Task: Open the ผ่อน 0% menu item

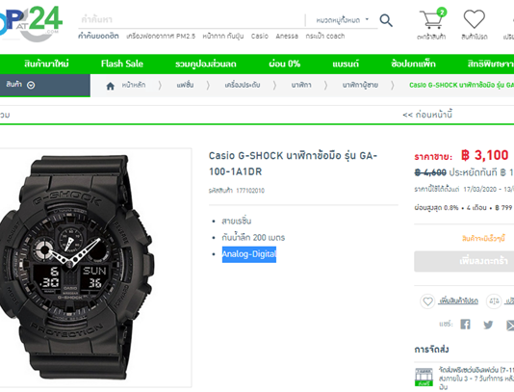Action: click(x=284, y=64)
